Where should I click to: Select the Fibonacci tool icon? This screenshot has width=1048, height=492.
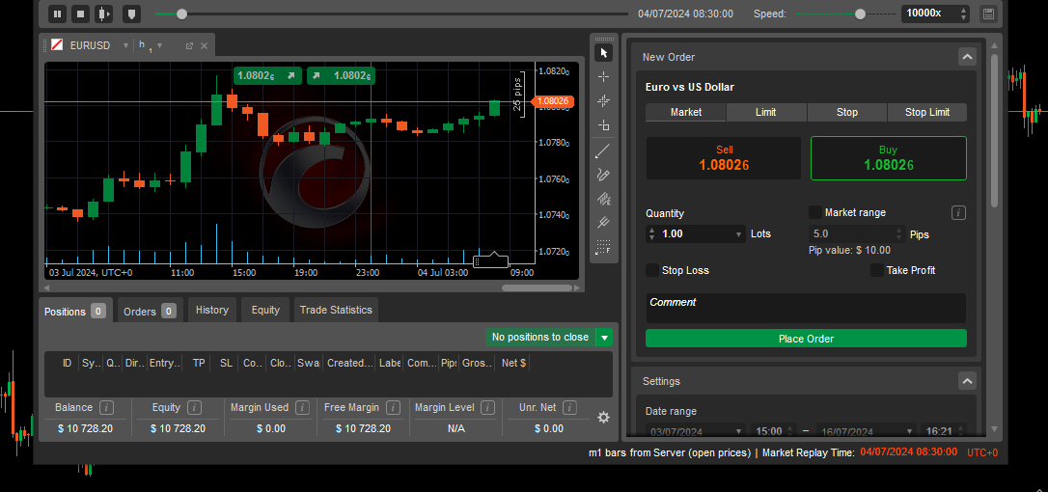(x=603, y=247)
